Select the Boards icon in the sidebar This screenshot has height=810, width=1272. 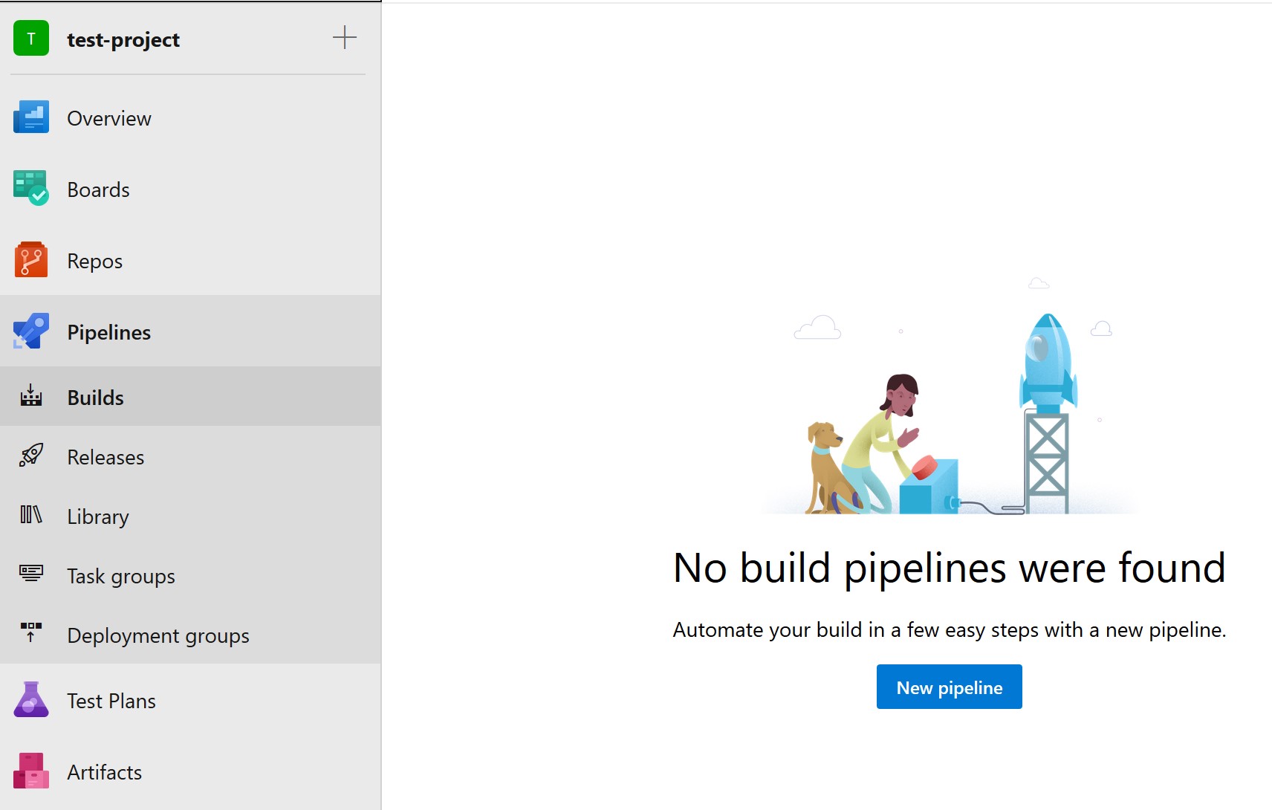(30, 189)
